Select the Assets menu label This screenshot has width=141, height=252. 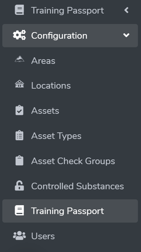(x=45, y=111)
